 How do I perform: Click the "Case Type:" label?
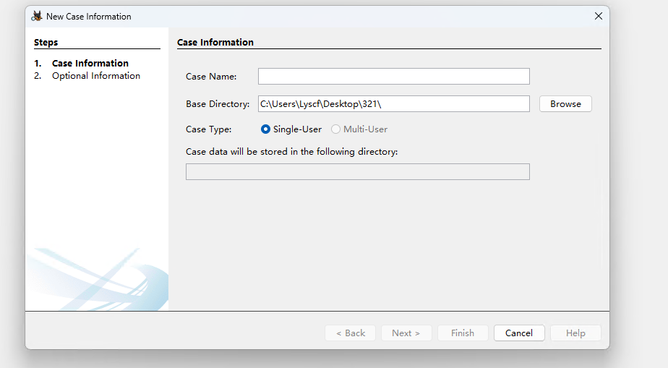[209, 129]
